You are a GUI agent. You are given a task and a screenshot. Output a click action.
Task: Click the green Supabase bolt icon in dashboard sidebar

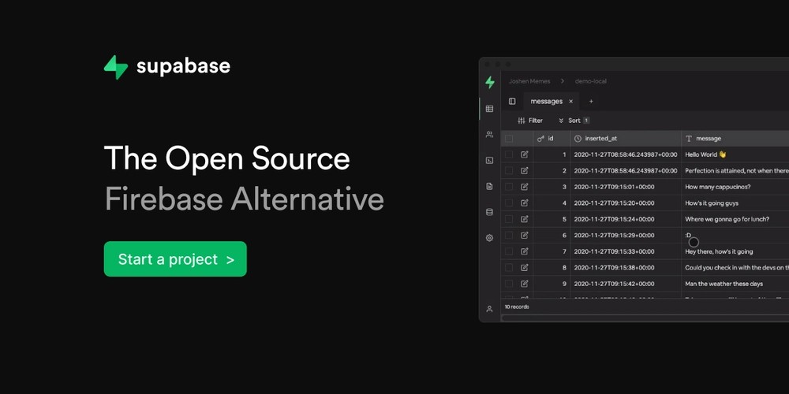490,83
